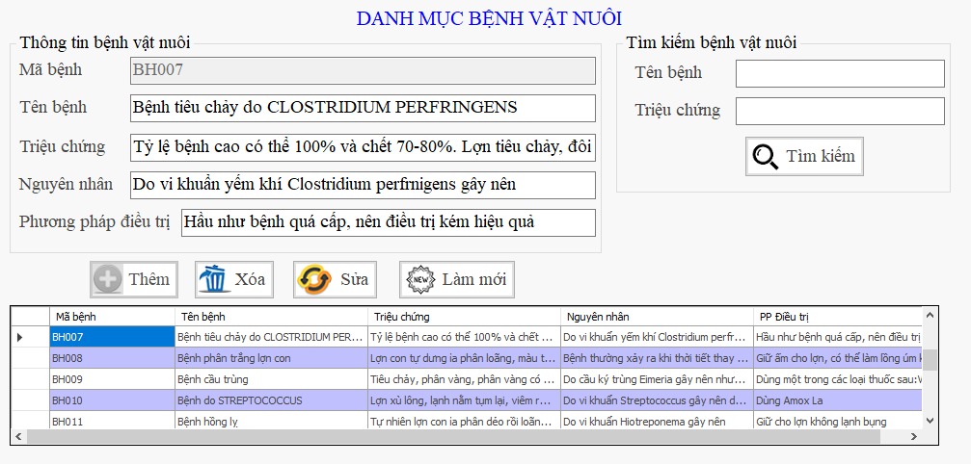Click the Triệu chứng input in Thông tin
Viewport: 971px width, 464px height.
363,147
